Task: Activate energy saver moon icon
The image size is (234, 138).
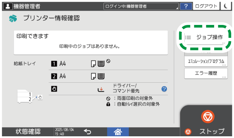Action: (x=226, y=6)
